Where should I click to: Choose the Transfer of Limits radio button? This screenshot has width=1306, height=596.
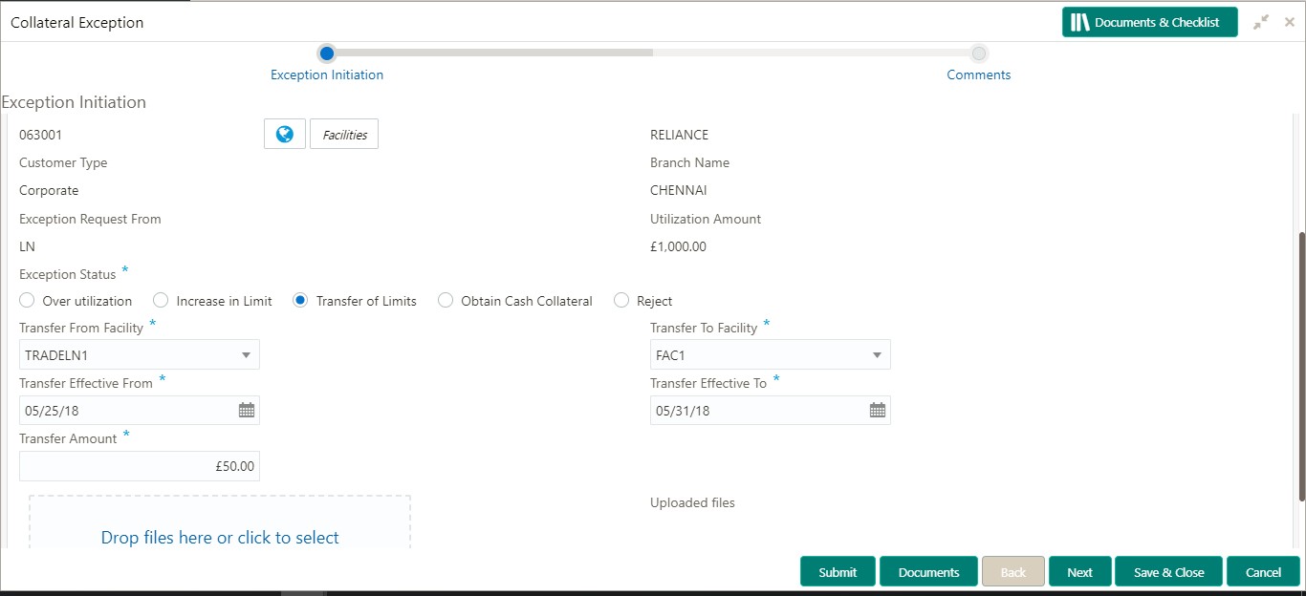tap(300, 300)
